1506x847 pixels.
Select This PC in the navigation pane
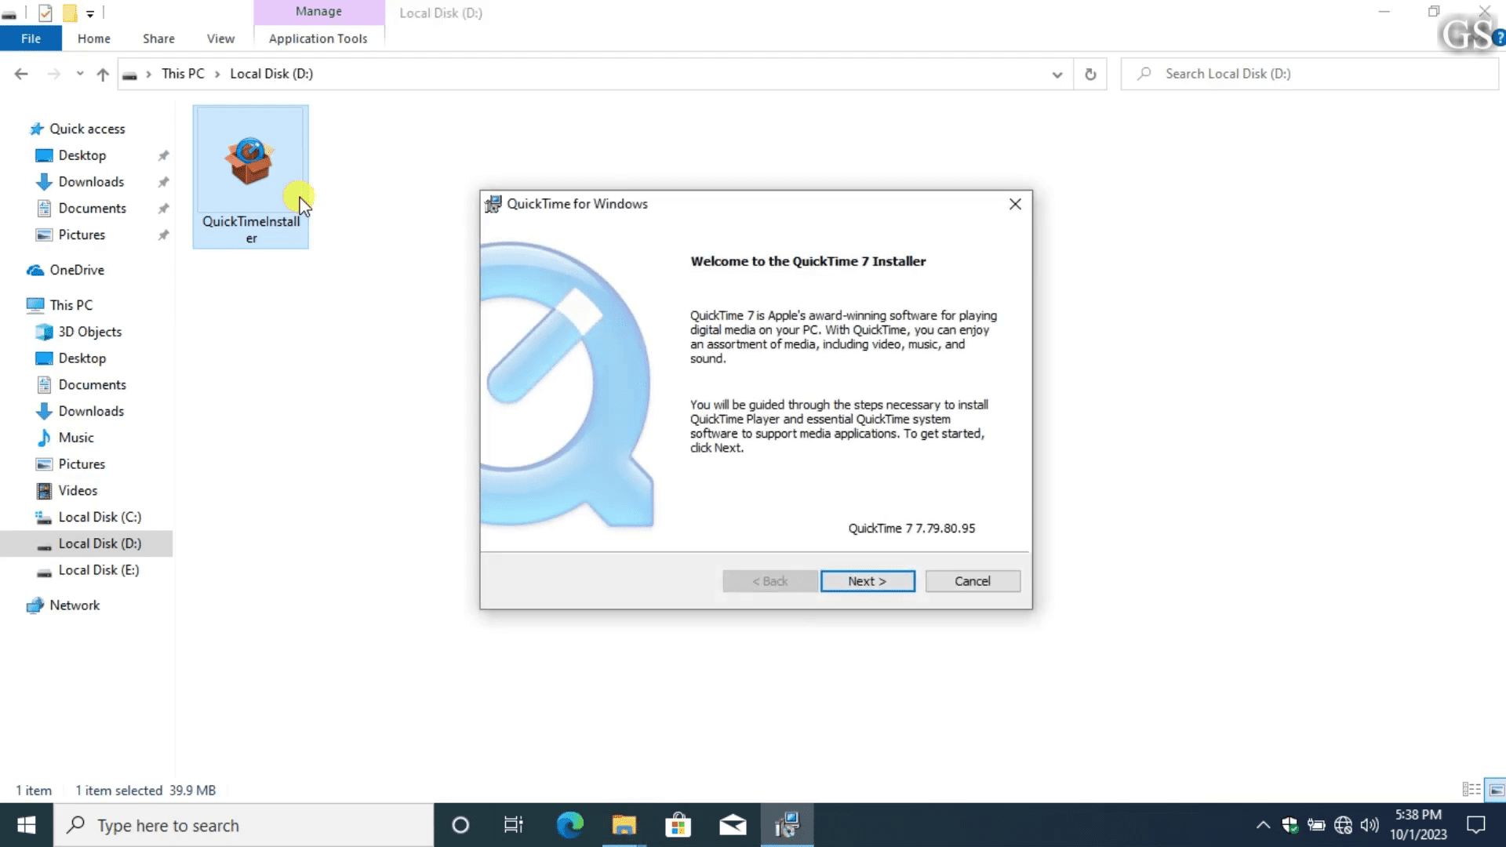pos(71,305)
